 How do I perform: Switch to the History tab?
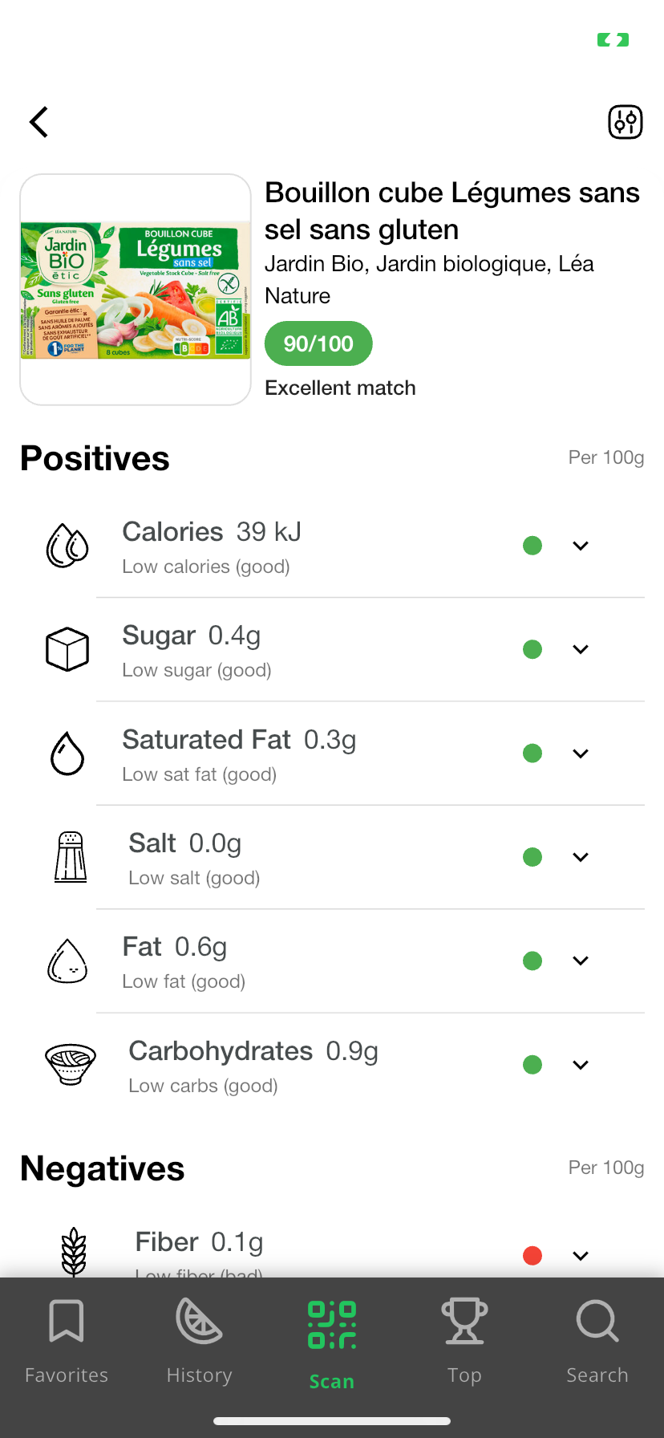[x=199, y=1342]
